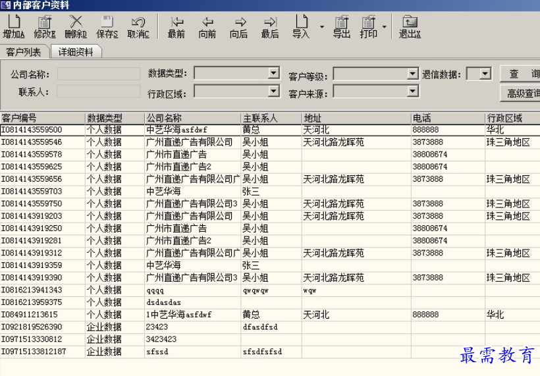Image resolution: width=540 pixels, height=376 pixels.
Task: Open the arrow menu next to 打印
Action: pos(385,26)
